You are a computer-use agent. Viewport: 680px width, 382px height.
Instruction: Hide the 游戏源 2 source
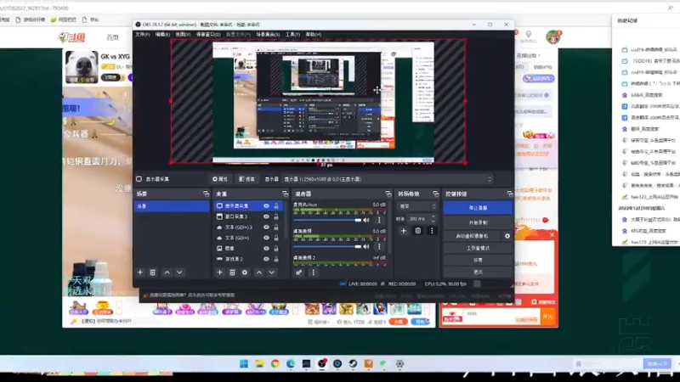(x=266, y=259)
